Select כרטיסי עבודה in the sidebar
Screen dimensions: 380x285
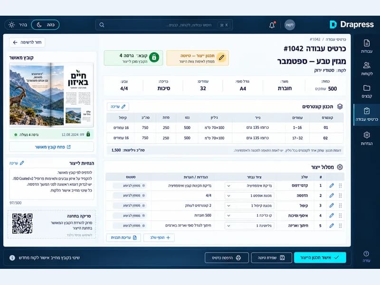click(366, 114)
